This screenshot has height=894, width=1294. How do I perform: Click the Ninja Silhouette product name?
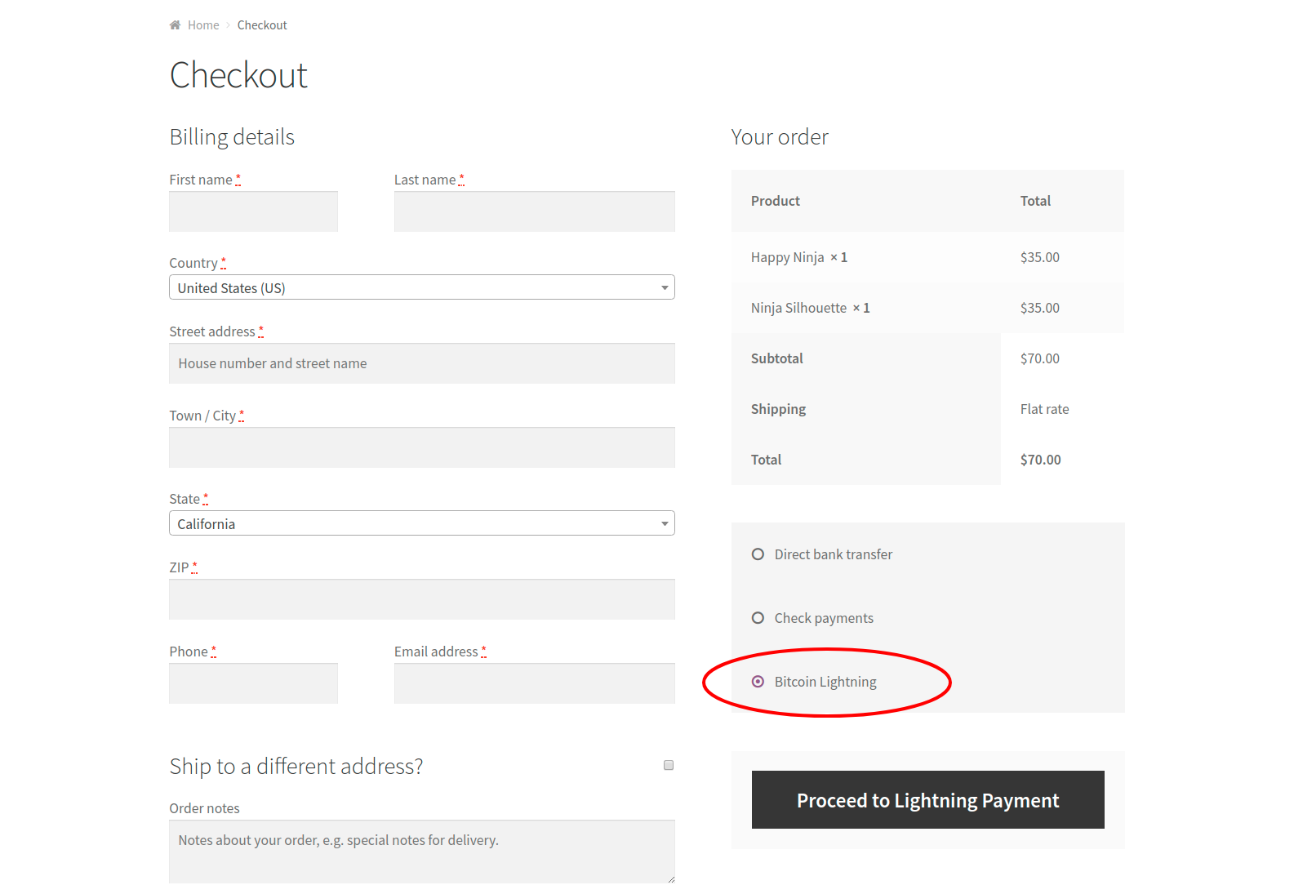pos(798,308)
